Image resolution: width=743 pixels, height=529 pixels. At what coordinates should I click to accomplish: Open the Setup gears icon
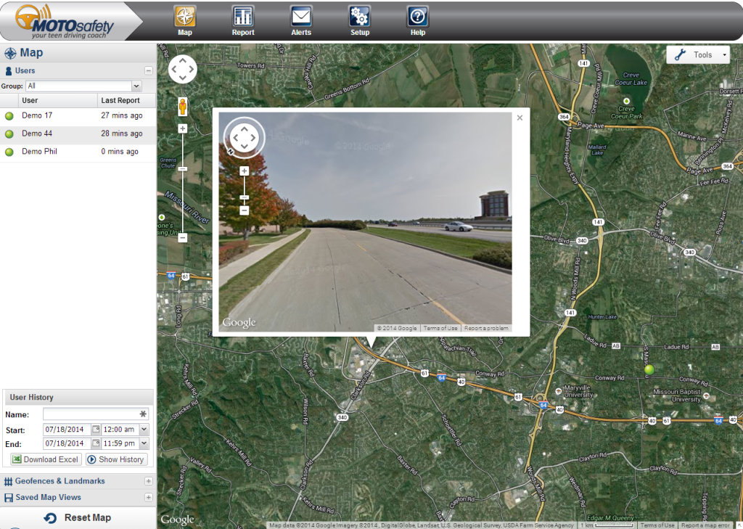point(359,20)
